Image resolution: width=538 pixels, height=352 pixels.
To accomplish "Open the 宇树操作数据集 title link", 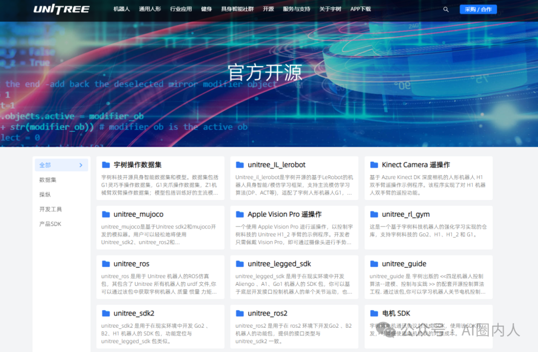I will (x=137, y=165).
